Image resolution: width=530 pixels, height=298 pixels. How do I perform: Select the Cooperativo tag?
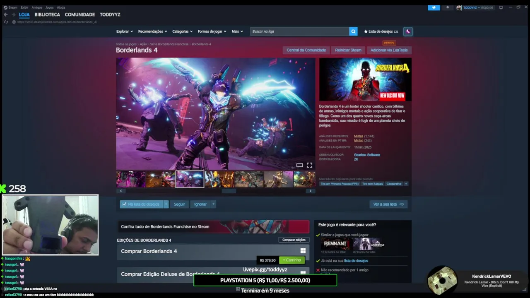click(x=394, y=184)
